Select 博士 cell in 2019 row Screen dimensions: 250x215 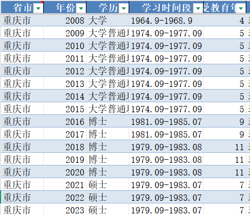(108, 159)
